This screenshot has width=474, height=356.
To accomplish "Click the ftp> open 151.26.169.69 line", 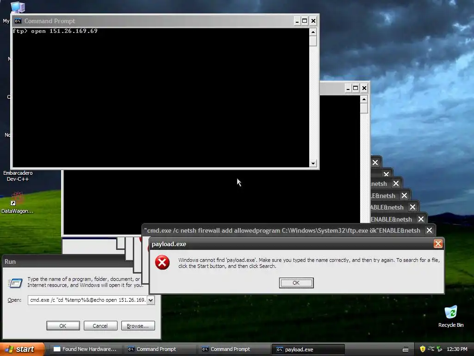I will point(55,31).
